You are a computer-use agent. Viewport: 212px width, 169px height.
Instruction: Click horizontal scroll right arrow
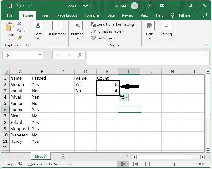202,157
